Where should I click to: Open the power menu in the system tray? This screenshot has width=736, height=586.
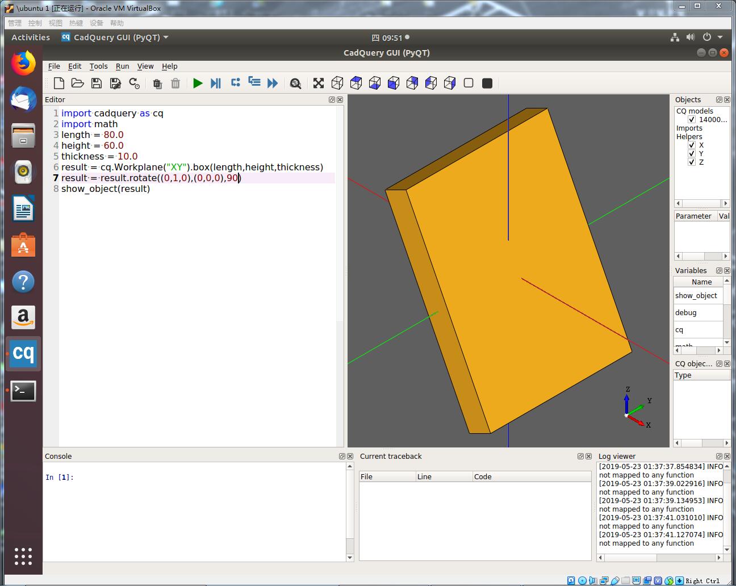coord(707,37)
